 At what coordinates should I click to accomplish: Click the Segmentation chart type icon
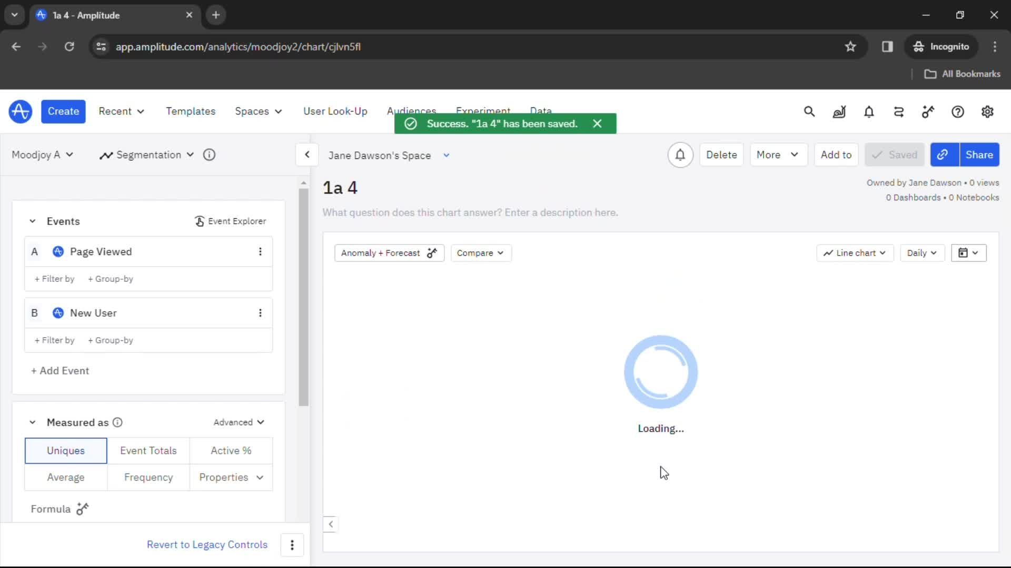pyautogui.click(x=105, y=155)
